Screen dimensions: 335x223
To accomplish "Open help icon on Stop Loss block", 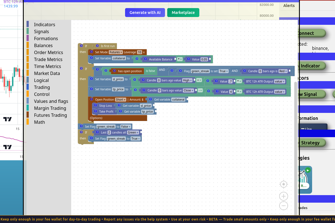I will point(95,105).
